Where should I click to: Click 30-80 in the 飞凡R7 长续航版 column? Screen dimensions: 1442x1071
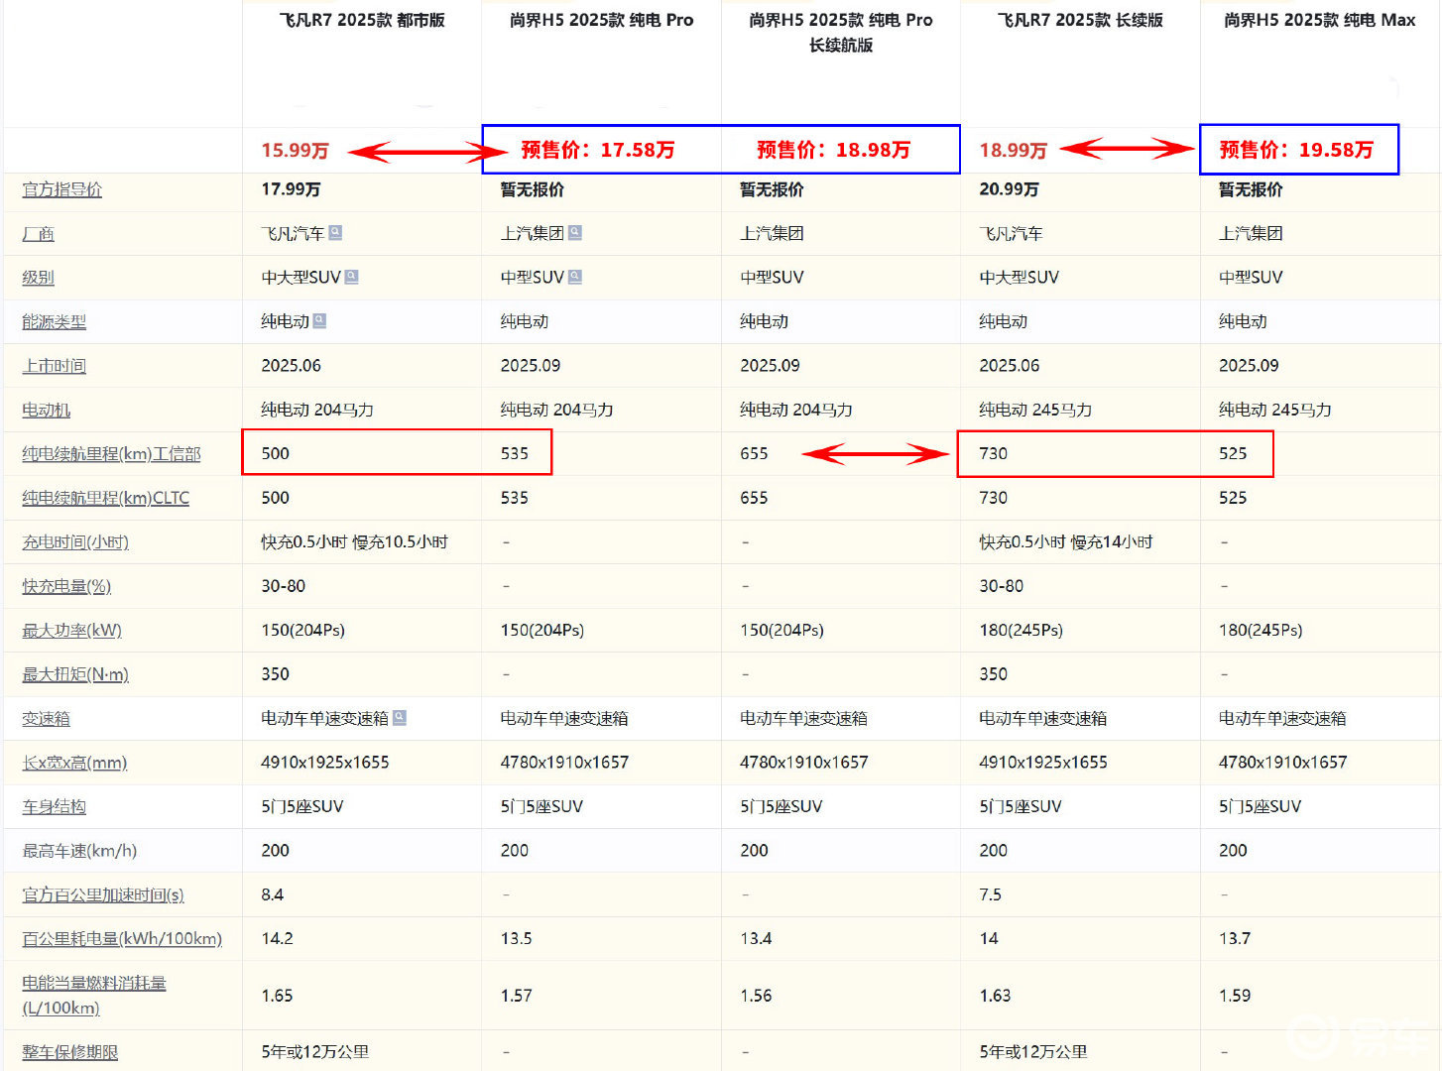click(1001, 586)
